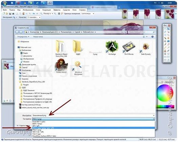The height and width of the screenshot is (142, 178).
Task: Click the help icon in save dialog
Action: 153,37
